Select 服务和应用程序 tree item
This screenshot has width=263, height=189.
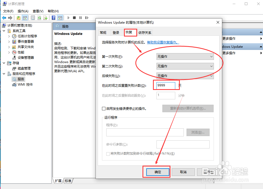click(x=24, y=74)
